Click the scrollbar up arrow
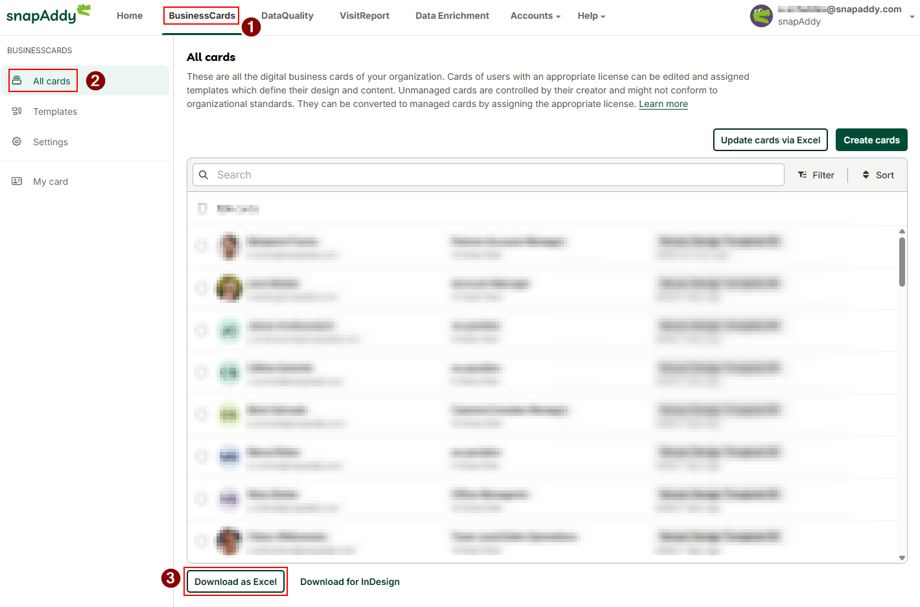The image size is (920, 607). (x=902, y=231)
